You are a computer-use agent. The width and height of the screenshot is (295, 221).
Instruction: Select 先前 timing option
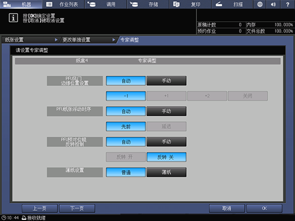(x=126, y=126)
